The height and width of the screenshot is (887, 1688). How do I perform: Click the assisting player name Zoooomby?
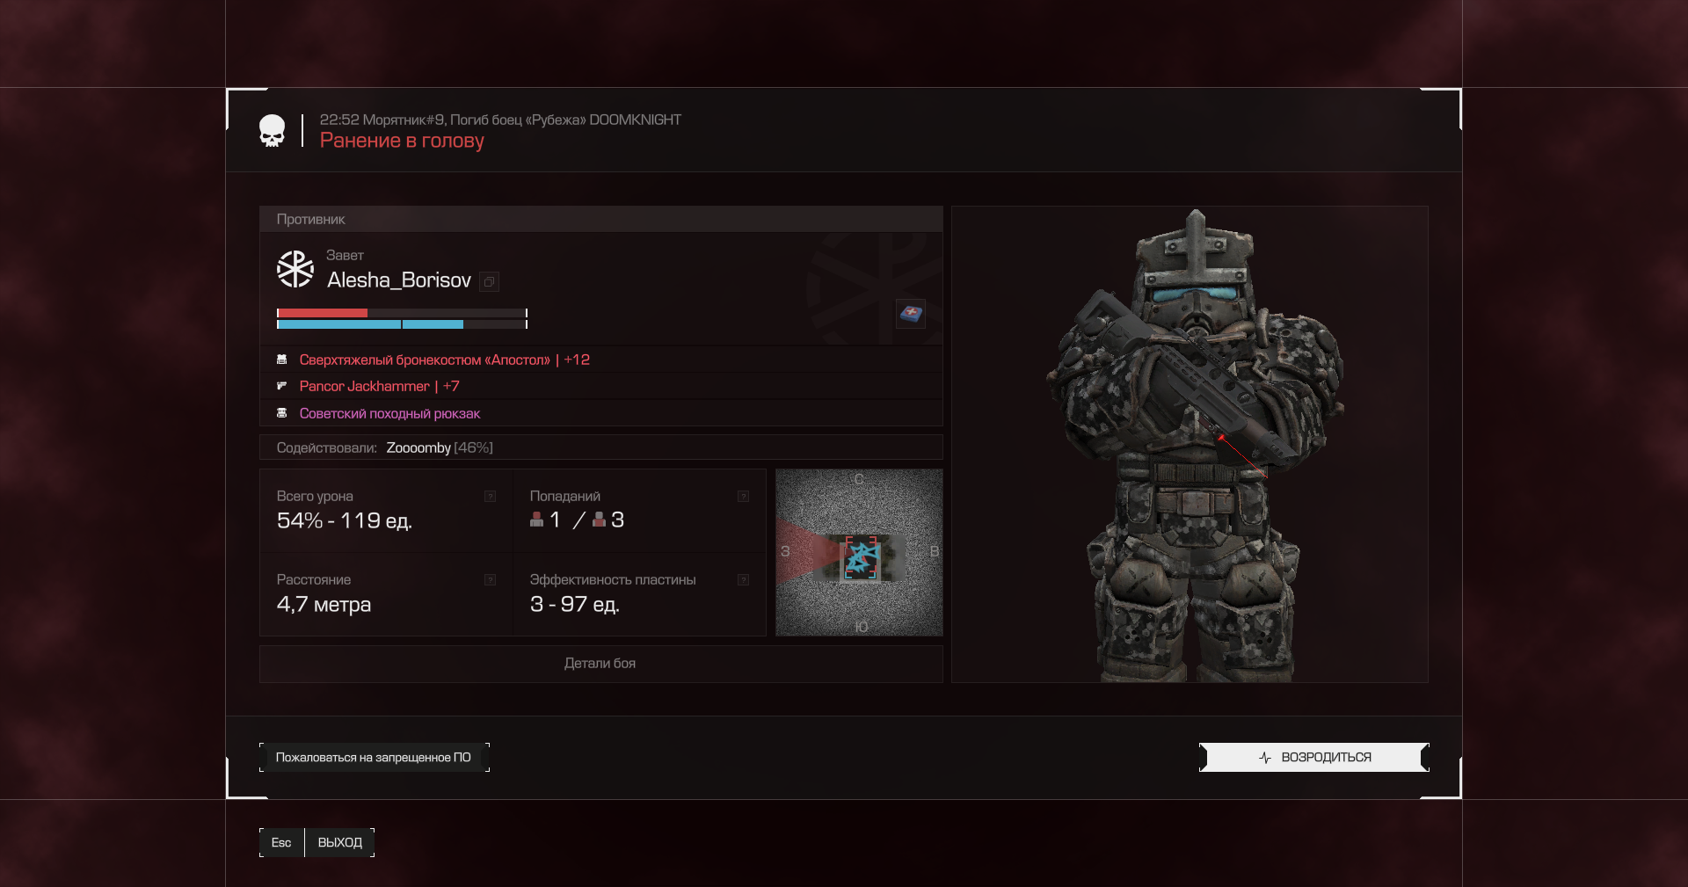[418, 447]
